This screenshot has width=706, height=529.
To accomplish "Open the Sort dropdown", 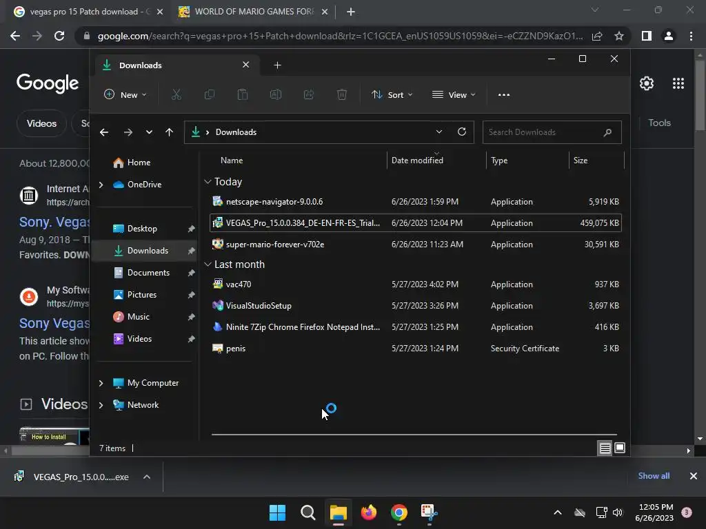I will pyautogui.click(x=392, y=95).
